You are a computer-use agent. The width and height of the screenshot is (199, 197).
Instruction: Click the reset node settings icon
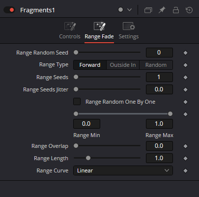[189, 10]
